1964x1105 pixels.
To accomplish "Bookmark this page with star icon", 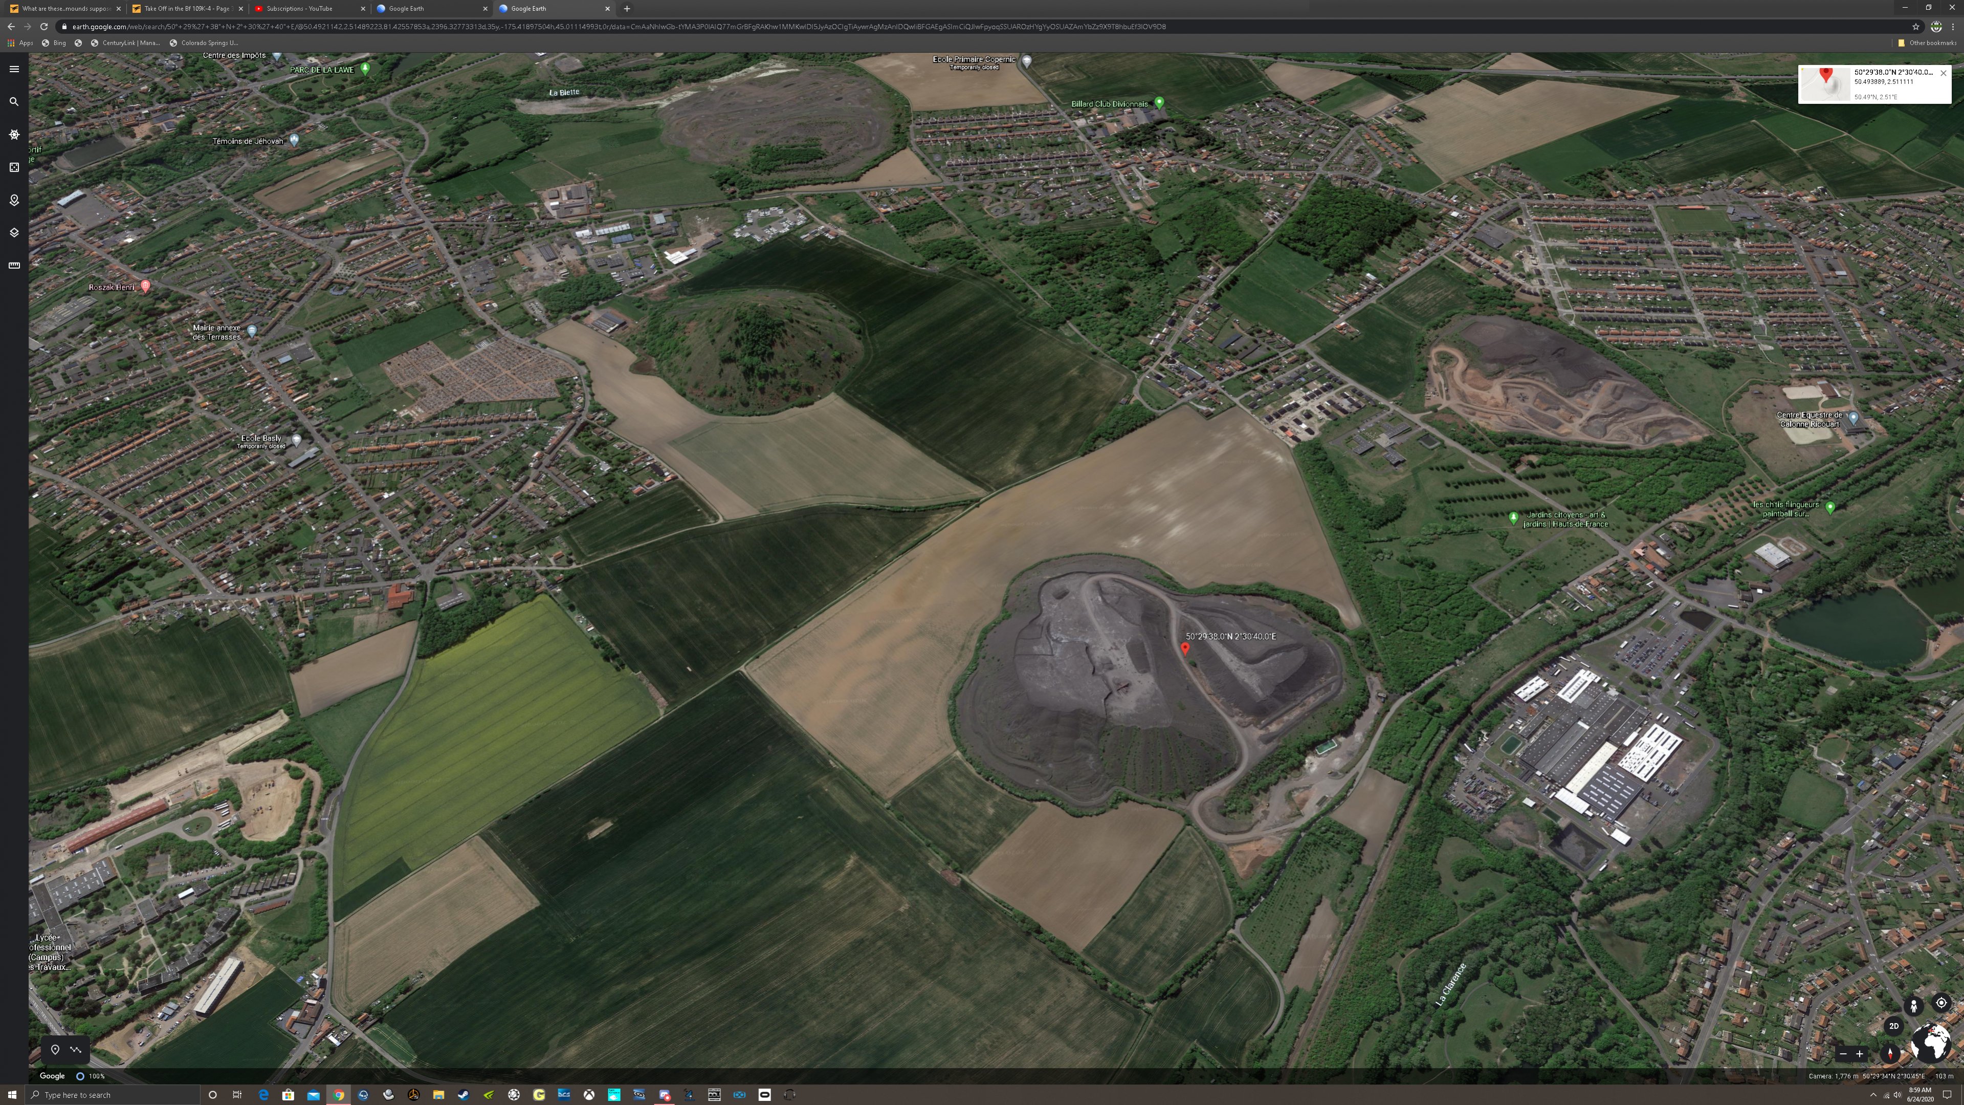I will tap(1915, 27).
